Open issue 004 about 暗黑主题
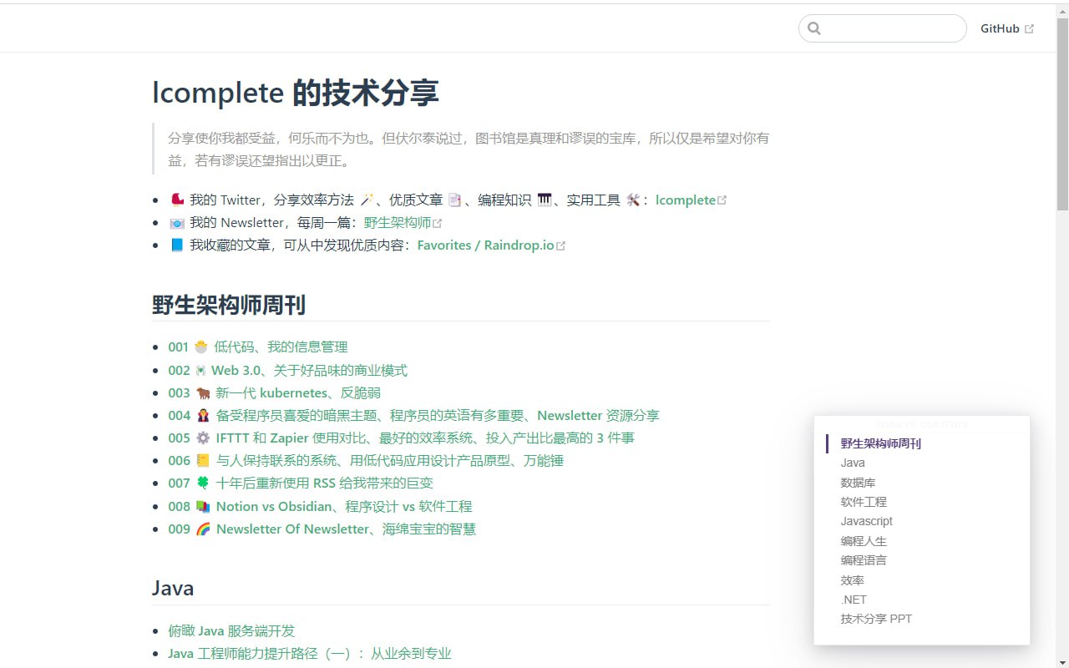The width and height of the screenshot is (1069, 668). (x=413, y=415)
